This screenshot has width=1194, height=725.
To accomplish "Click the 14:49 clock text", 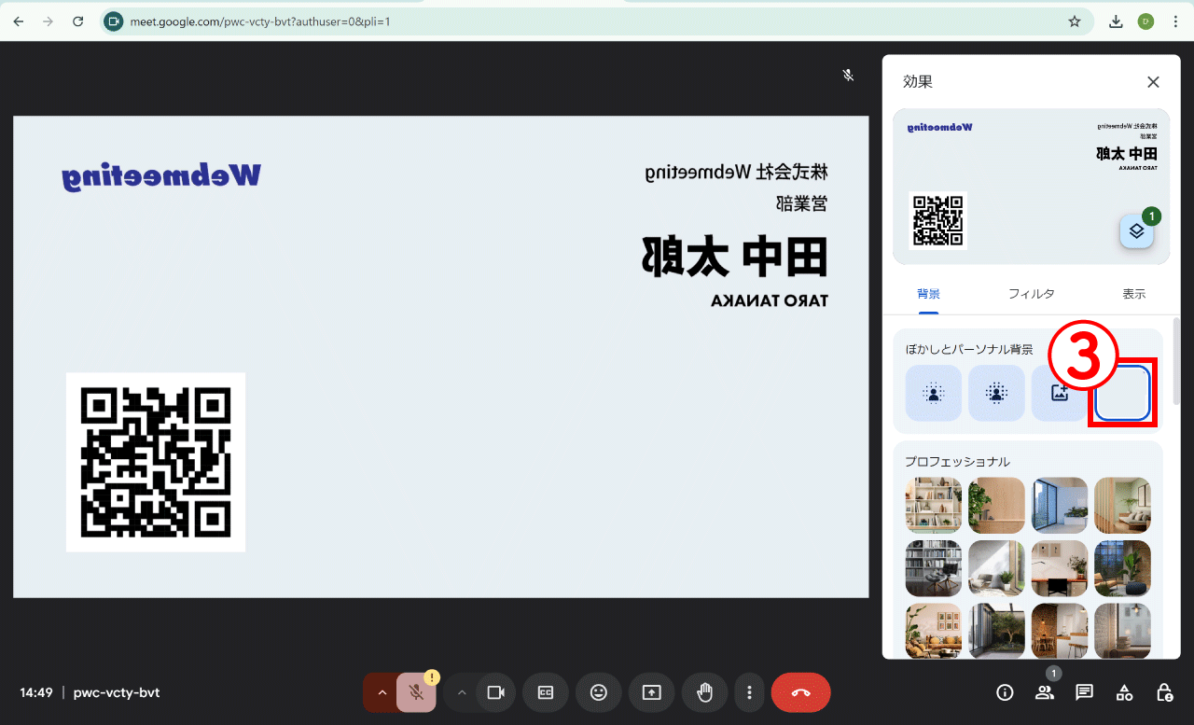I will [36, 692].
